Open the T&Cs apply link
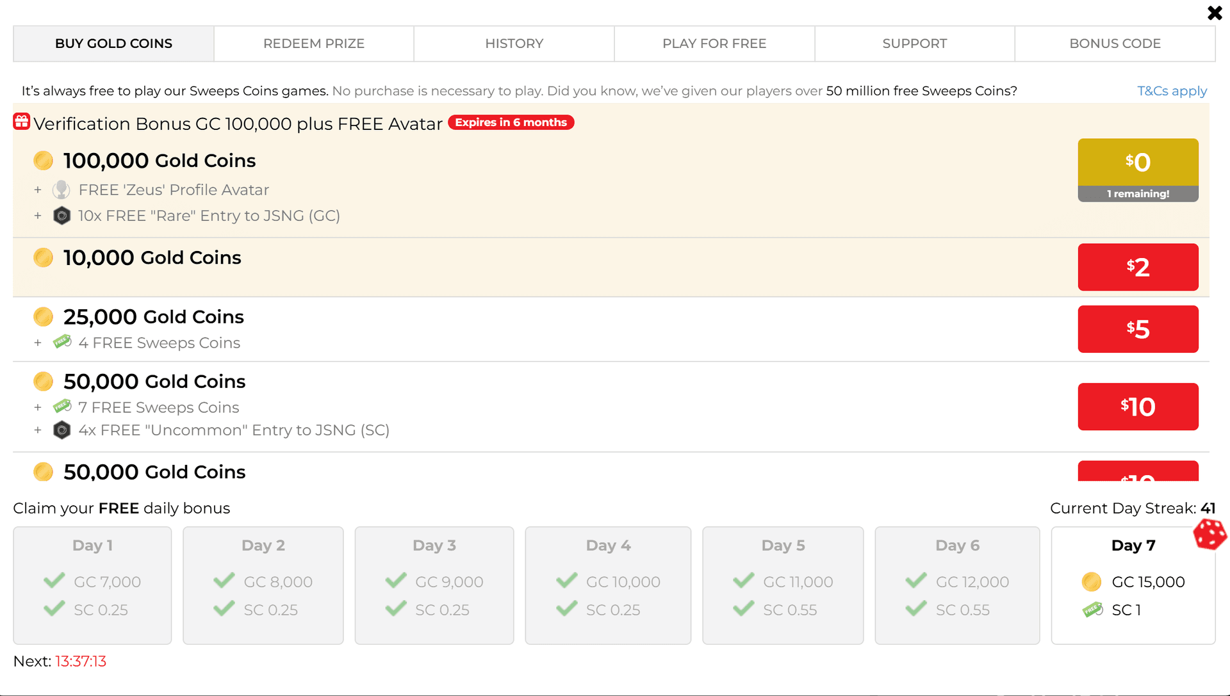Screen dimensions: 1230x696 coord(1172,91)
